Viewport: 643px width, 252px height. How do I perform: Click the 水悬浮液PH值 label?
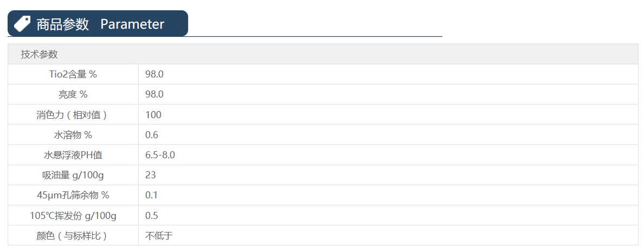pos(73,155)
